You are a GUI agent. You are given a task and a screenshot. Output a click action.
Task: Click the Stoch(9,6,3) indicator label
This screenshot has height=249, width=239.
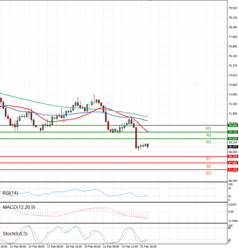[x=15, y=234]
